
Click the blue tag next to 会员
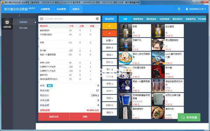[x=50, y=86]
